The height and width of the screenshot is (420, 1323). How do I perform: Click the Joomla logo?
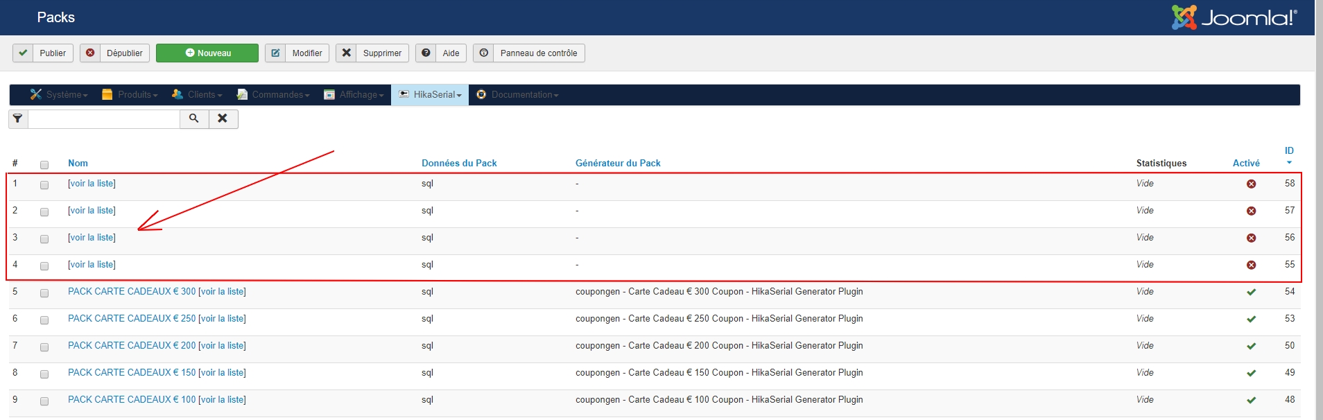(x=1234, y=17)
